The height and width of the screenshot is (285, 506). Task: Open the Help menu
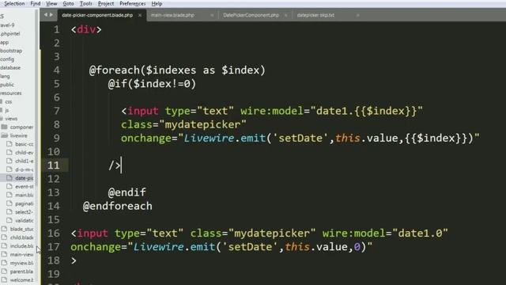[157, 3]
